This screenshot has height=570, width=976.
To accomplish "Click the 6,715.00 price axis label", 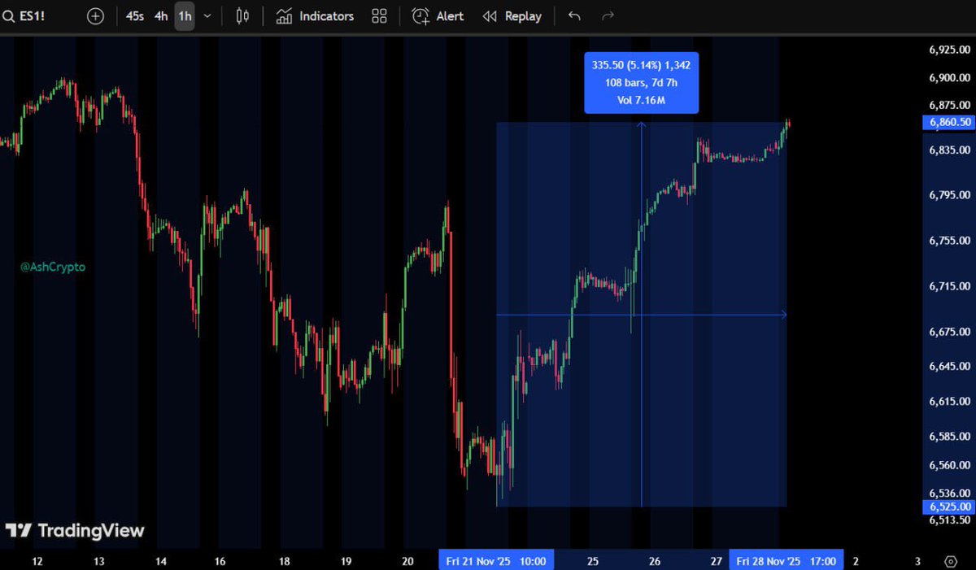I will [950, 286].
